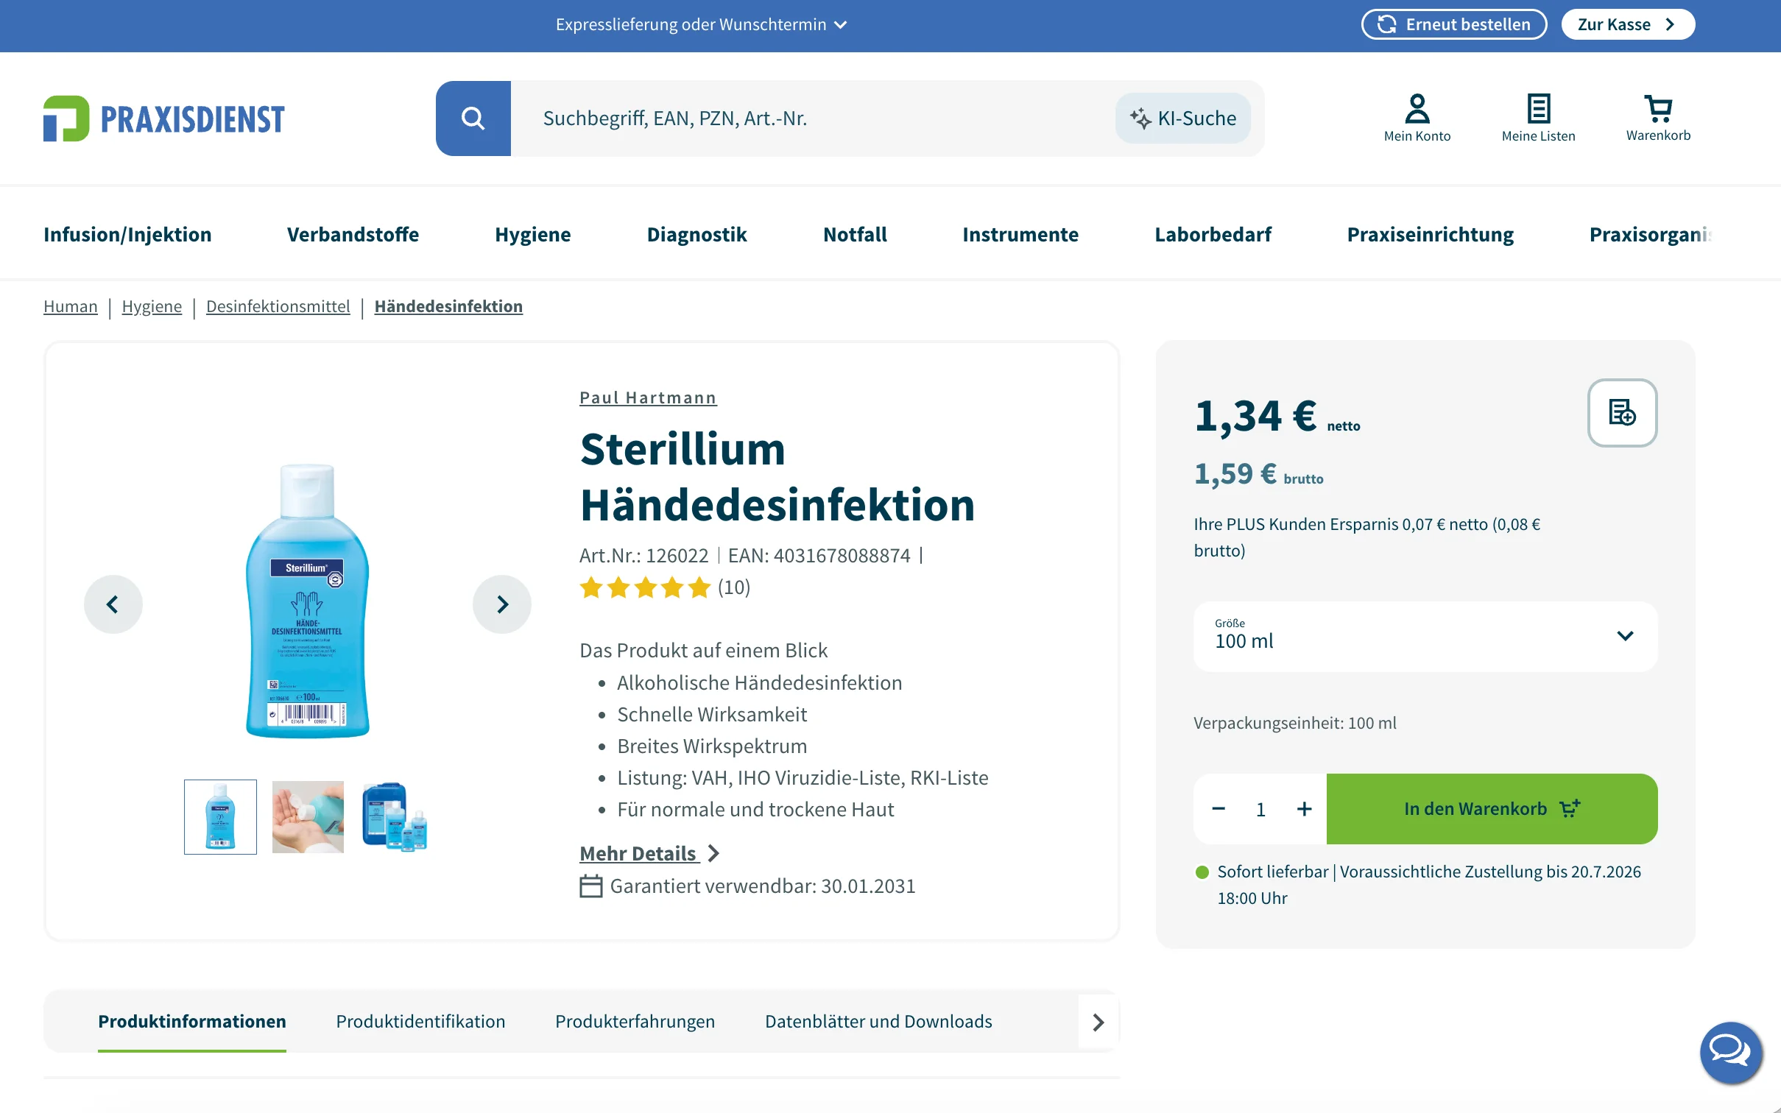The height and width of the screenshot is (1113, 1781).
Task: Open the Praxiseinrichtung menu
Action: click(x=1430, y=234)
